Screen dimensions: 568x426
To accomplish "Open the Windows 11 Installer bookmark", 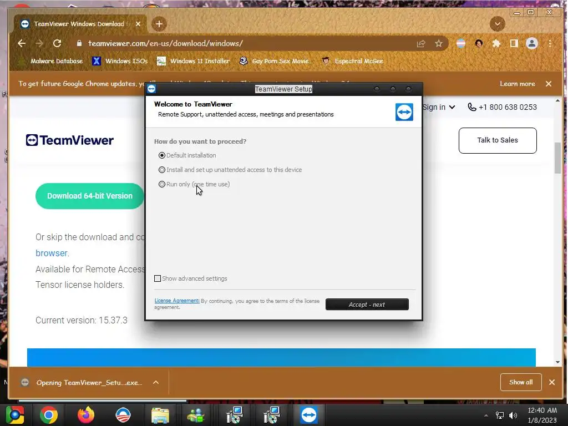I will click(193, 61).
